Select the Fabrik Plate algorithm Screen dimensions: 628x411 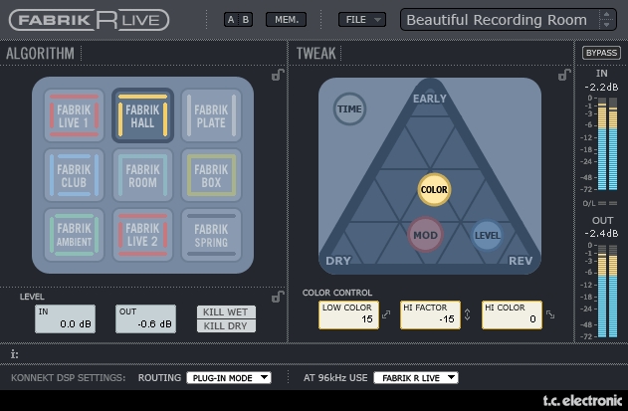[211, 115]
